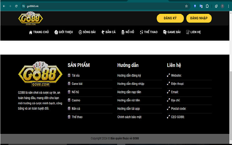Click the Postal code contact entry

click(179, 108)
